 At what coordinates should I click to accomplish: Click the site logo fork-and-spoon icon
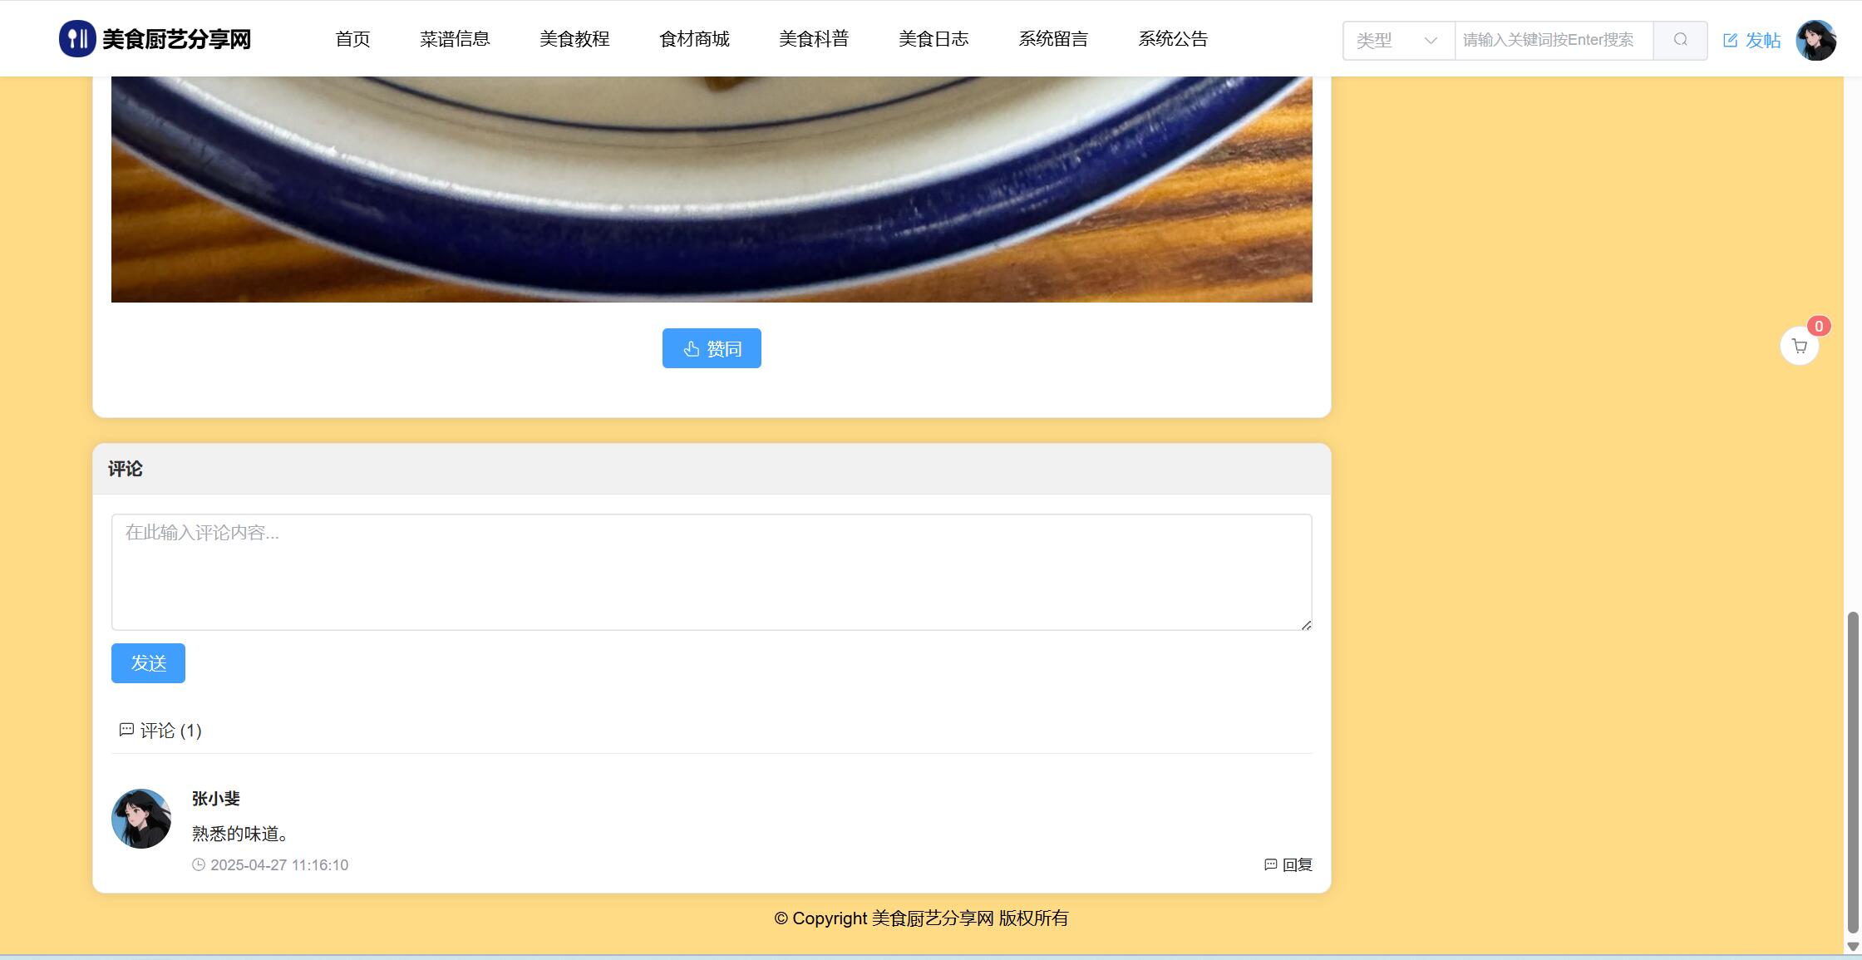pos(77,39)
